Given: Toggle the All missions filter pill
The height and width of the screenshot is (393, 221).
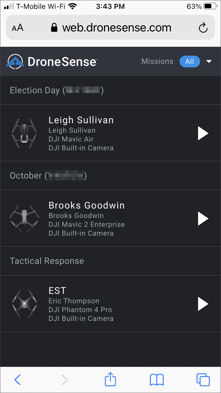Looking at the screenshot, I should [190, 61].
